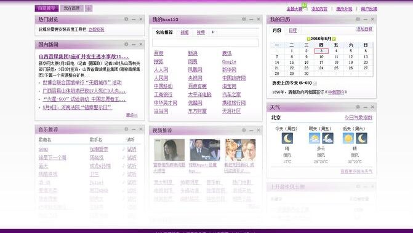The image size is (413, 233).
Task: Collapse the 国内新闻 widget
Action: (x=134, y=44)
